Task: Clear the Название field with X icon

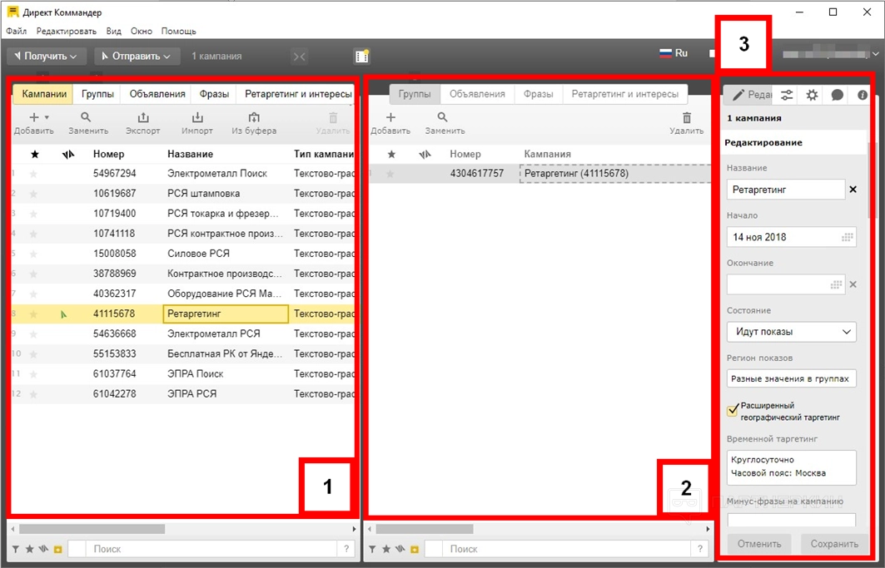Action: 853,190
